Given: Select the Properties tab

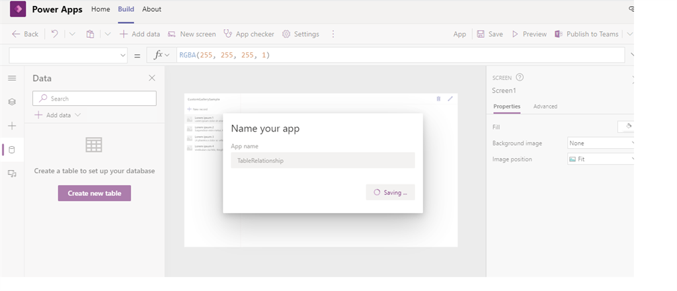Looking at the screenshot, I should coord(507,106).
